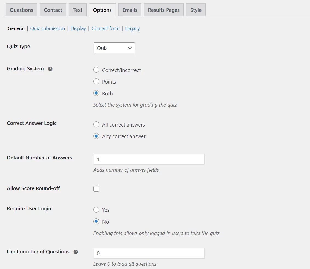The width and height of the screenshot is (310, 269).
Task: Click the Default Number of Answers field
Action: 149,159
